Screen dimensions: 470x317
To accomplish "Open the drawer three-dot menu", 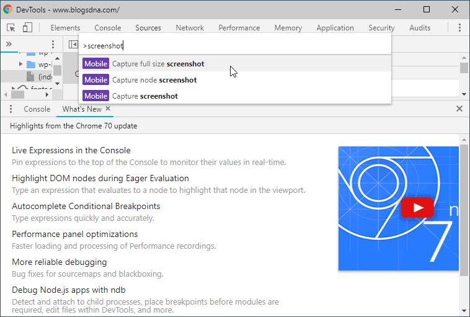I will 11,109.
